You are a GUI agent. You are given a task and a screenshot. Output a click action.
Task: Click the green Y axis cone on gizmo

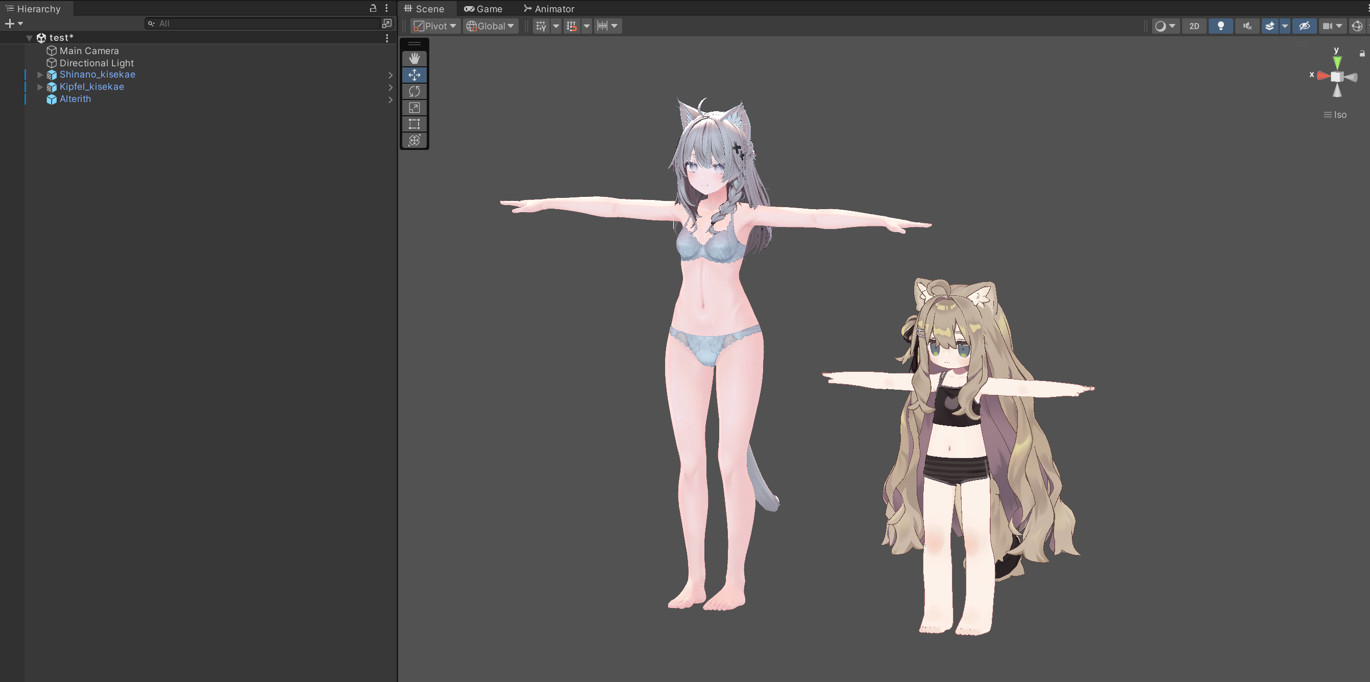[1336, 63]
